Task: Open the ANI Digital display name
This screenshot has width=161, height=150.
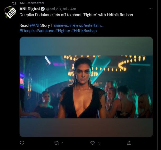Action: (30, 9)
